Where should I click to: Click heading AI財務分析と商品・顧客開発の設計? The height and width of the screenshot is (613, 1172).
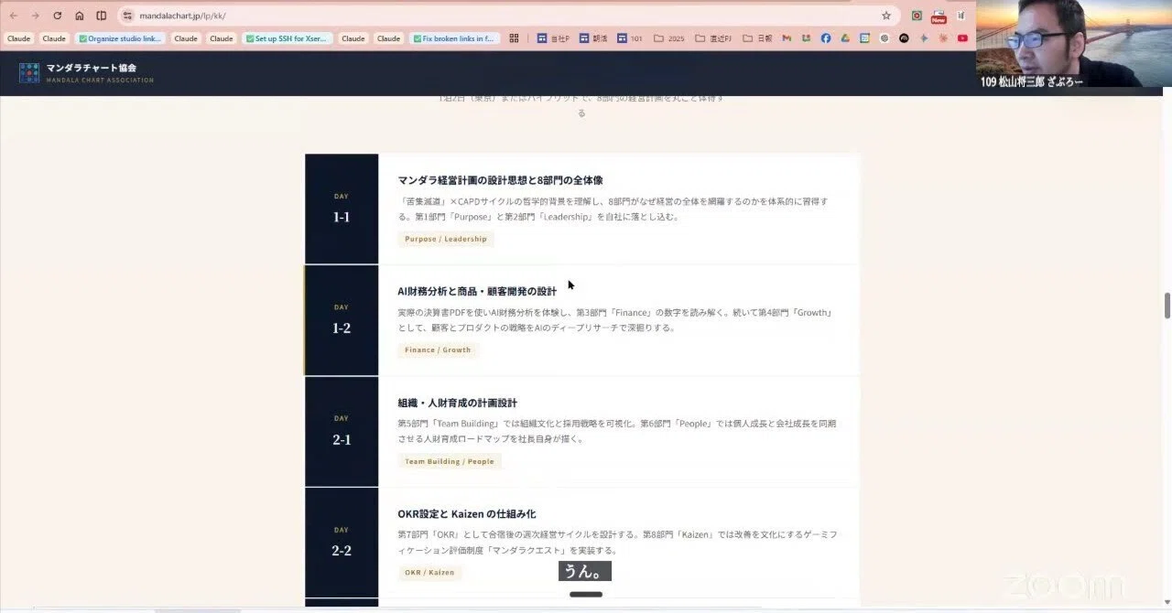point(477,291)
